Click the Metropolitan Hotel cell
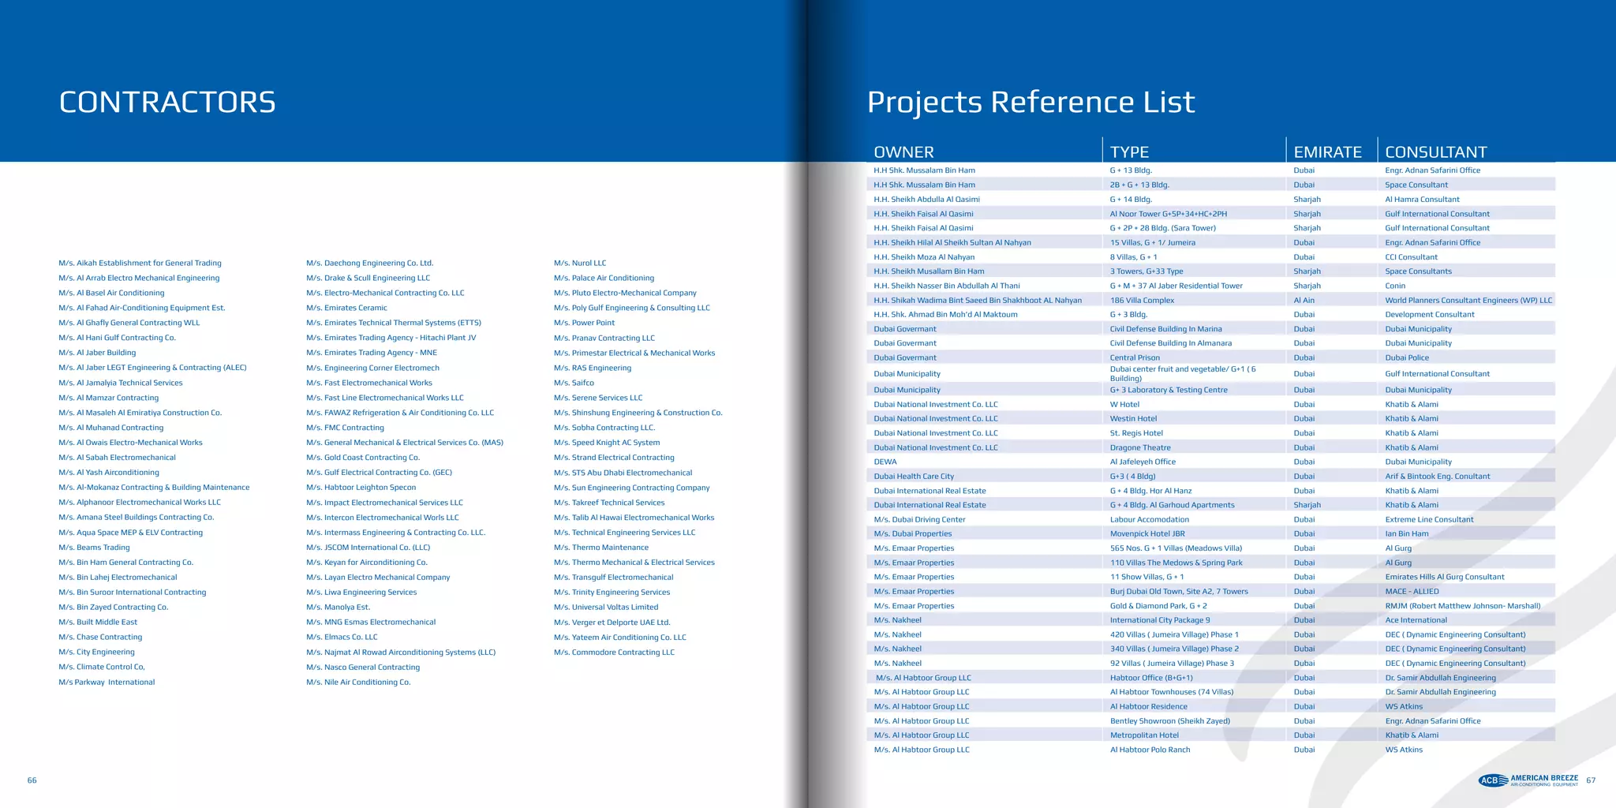The image size is (1616, 808). coord(1144,735)
